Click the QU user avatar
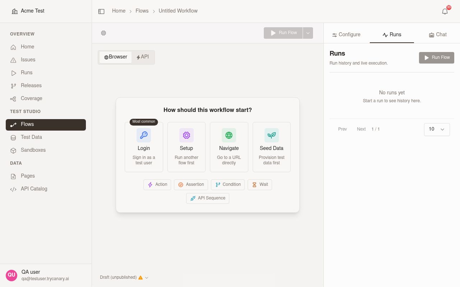This screenshot has height=287, width=460. coord(11,275)
